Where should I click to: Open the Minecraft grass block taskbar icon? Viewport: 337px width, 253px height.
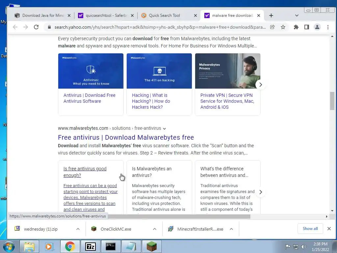(x=151, y=246)
